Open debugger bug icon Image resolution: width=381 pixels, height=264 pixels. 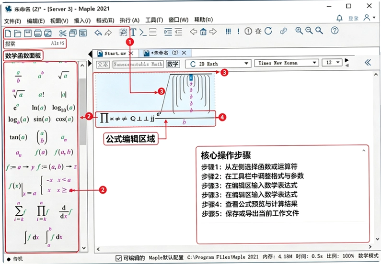point(258,31)
